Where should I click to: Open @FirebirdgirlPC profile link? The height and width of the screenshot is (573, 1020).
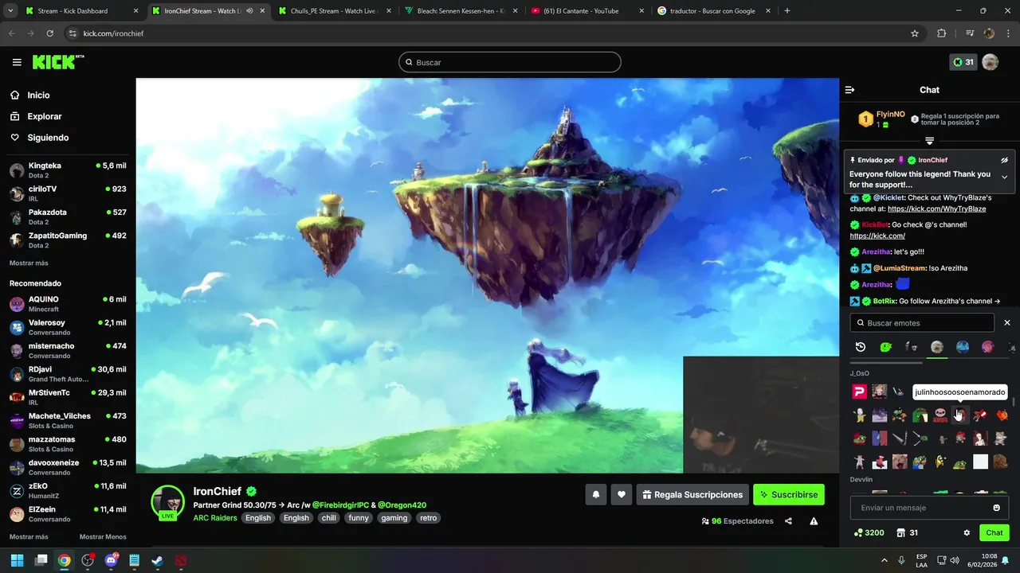click(x=340, y=505)
